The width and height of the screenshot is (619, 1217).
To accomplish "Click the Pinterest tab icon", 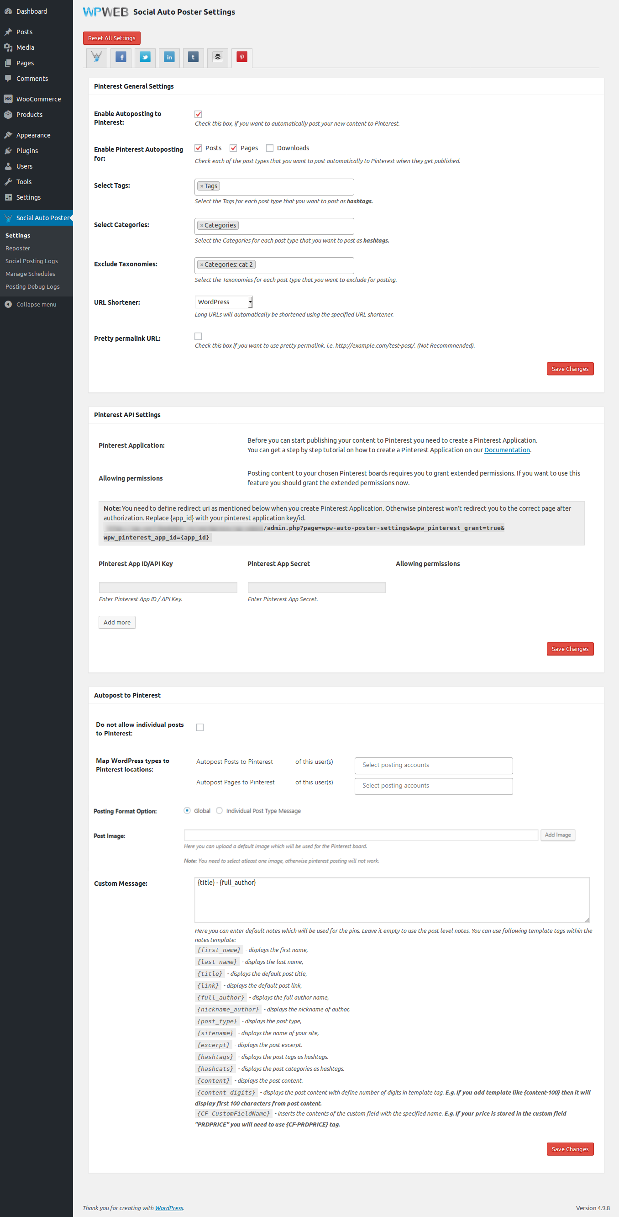I will (x=242, y=57).
